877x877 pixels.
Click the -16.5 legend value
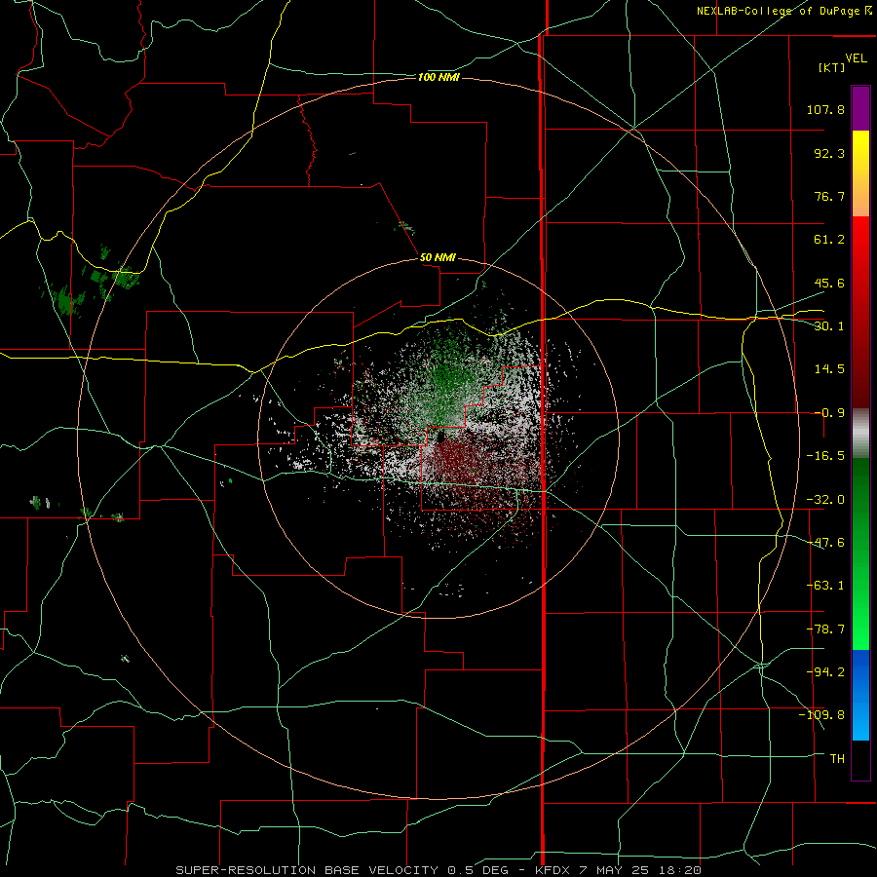tap(825, 456)
